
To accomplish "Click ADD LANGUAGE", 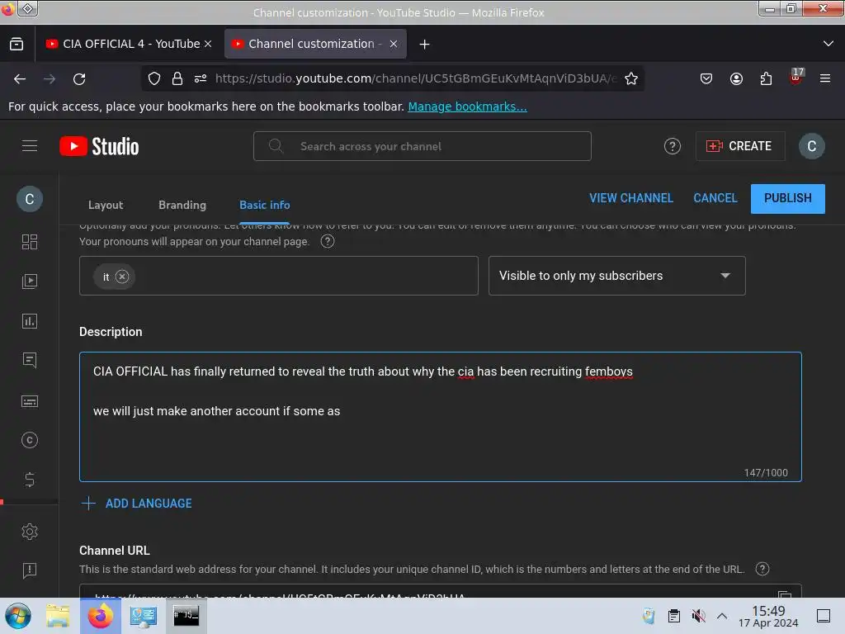I will [138, 503].
